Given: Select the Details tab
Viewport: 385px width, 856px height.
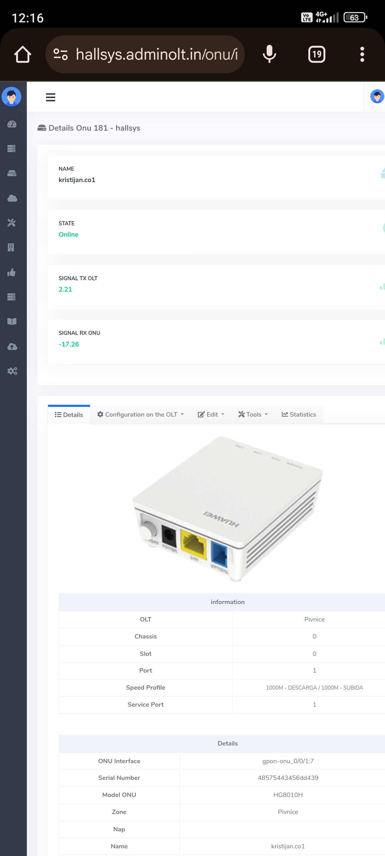Looking at the screenshot, I should (x=69, y=415).
